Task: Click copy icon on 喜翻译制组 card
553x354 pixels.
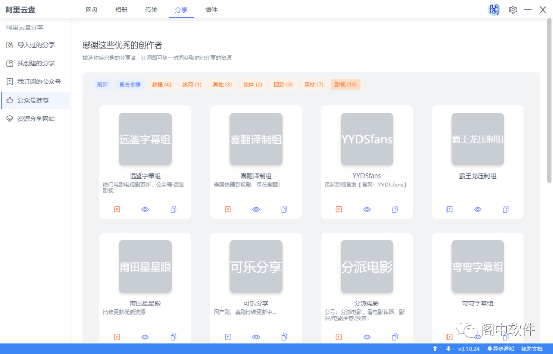Action: [284, 209]
